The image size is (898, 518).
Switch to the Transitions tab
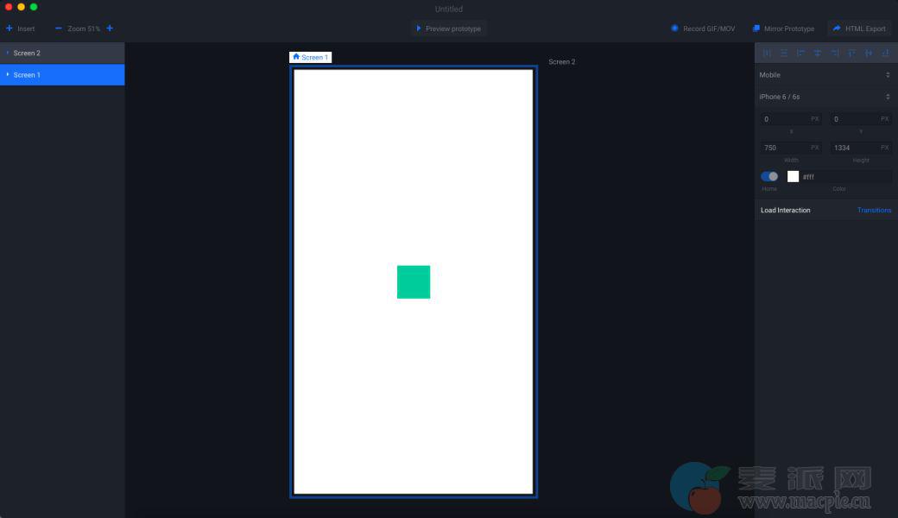tap(874, 210)
